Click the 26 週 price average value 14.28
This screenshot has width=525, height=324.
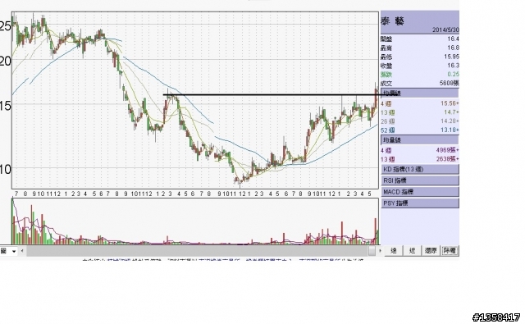pos(450,121)
